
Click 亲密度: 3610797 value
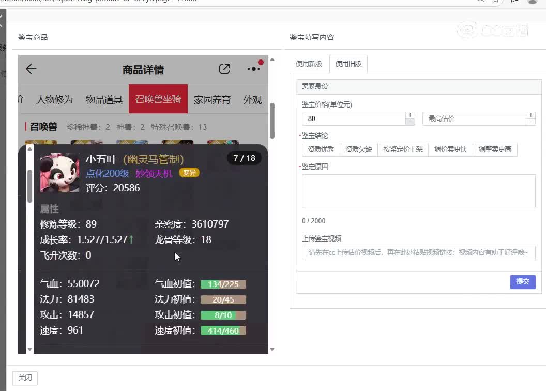[192, 224]
